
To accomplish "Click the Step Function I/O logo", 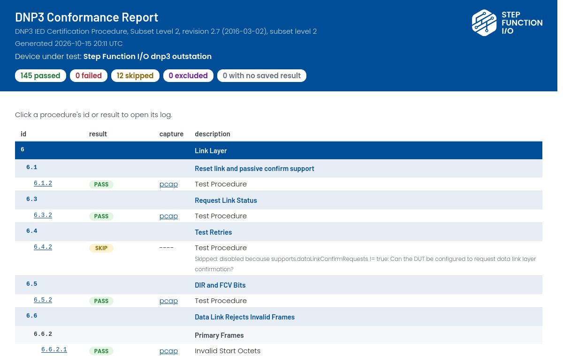I will [507, 23].
